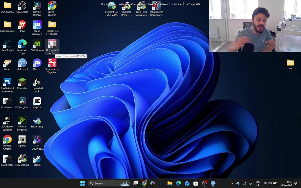Open the clock and calendar flyout
301x188 pixels.
286,183
